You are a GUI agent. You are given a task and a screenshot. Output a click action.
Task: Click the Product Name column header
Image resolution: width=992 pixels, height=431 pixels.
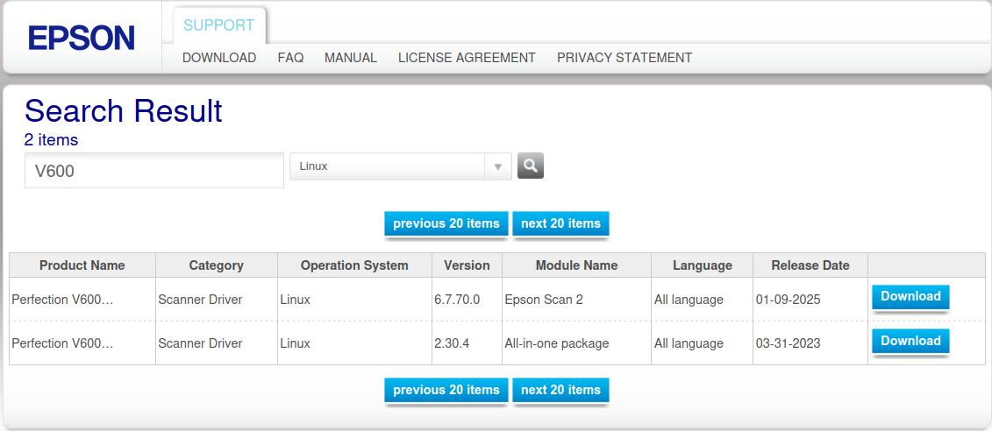tap(82, 265)
